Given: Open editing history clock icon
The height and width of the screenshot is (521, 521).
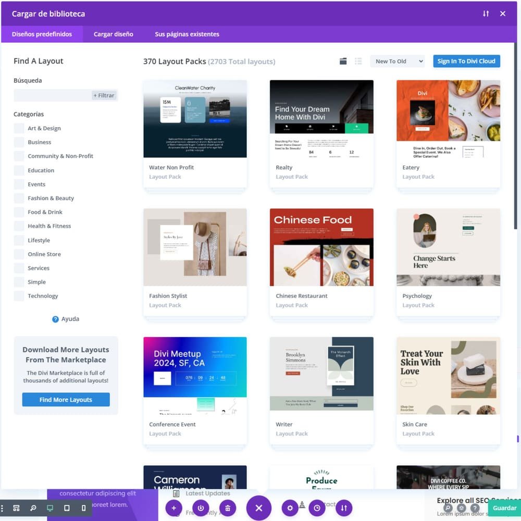Looking at the screenshot, I should point(317,508).
